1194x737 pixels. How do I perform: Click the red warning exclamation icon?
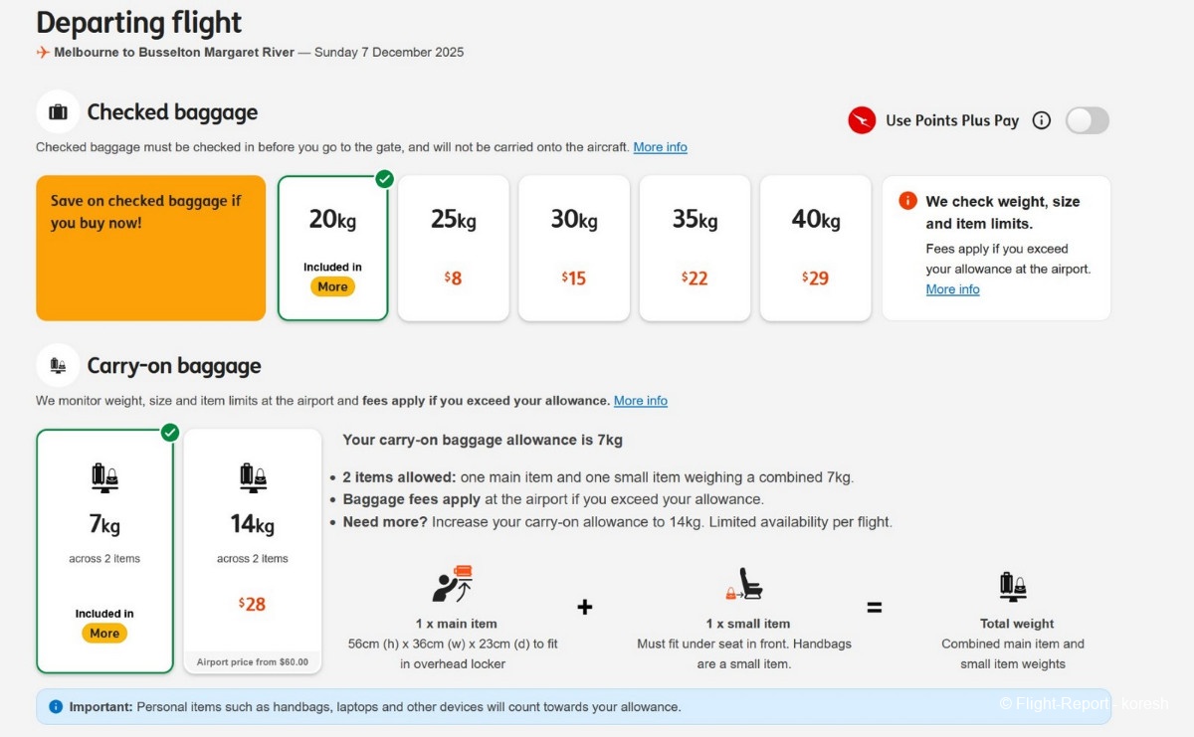907,201
